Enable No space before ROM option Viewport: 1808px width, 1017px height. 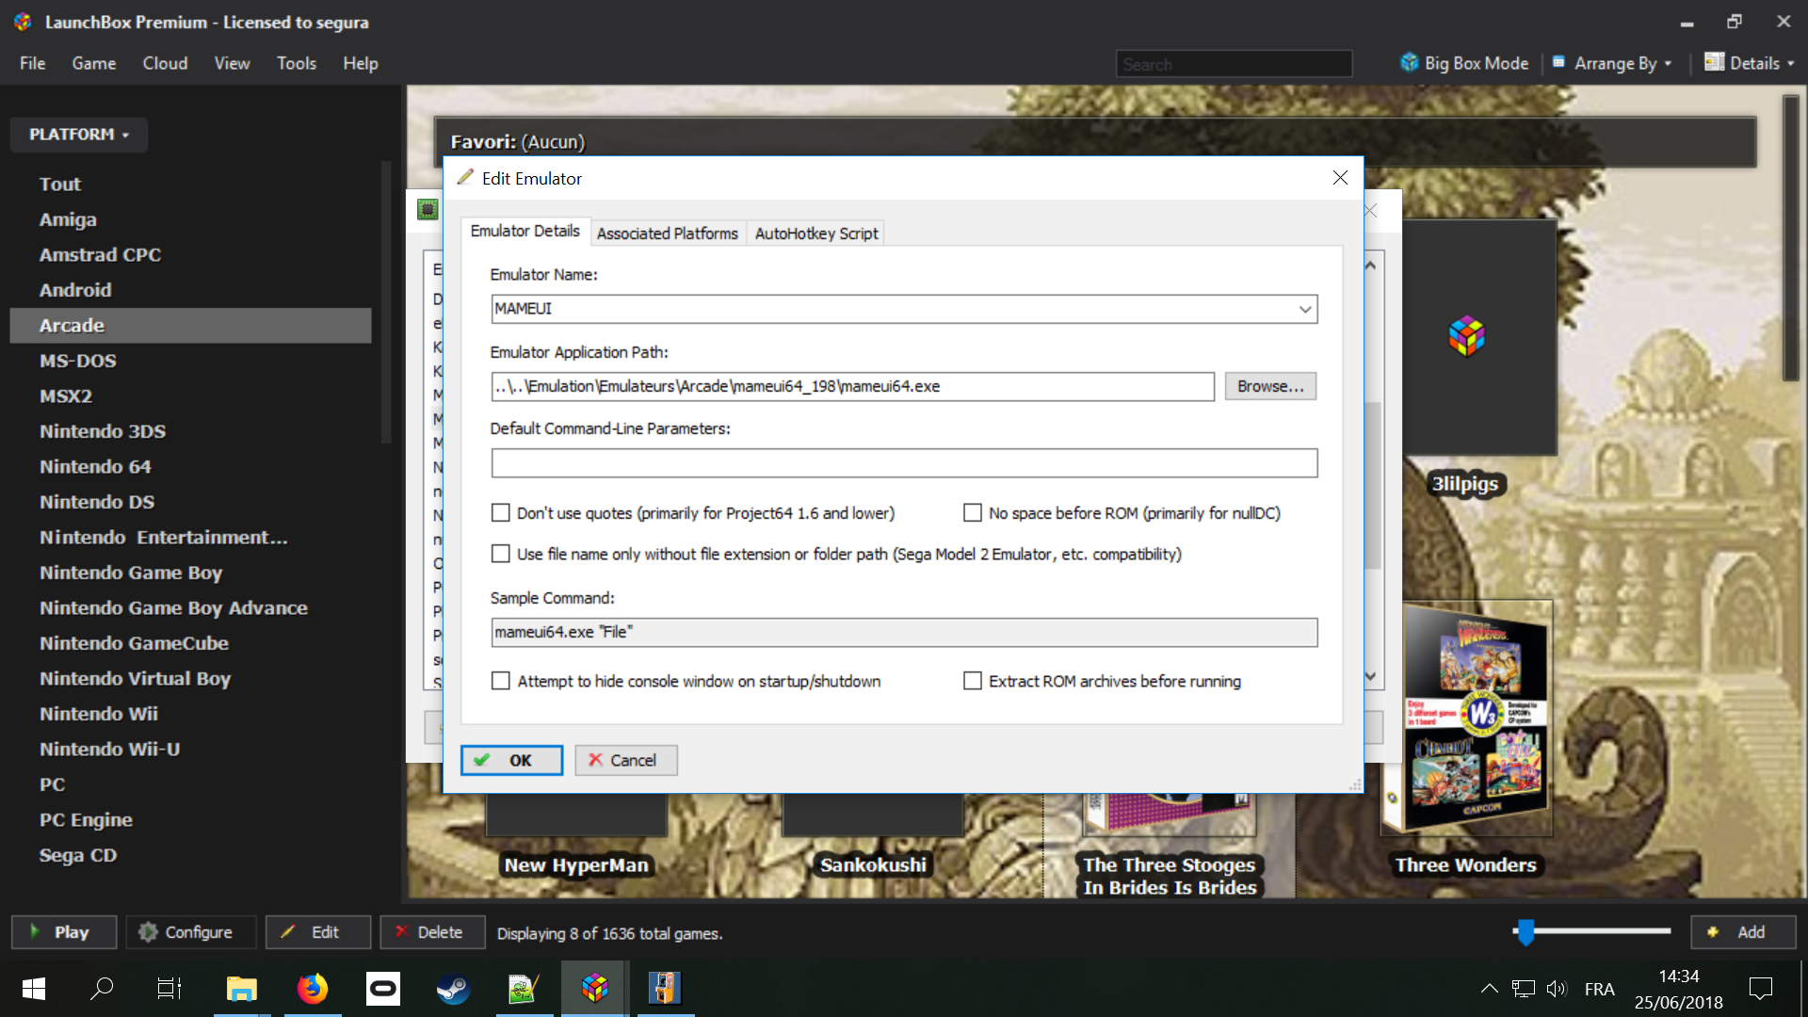click(x=973, y=513)
